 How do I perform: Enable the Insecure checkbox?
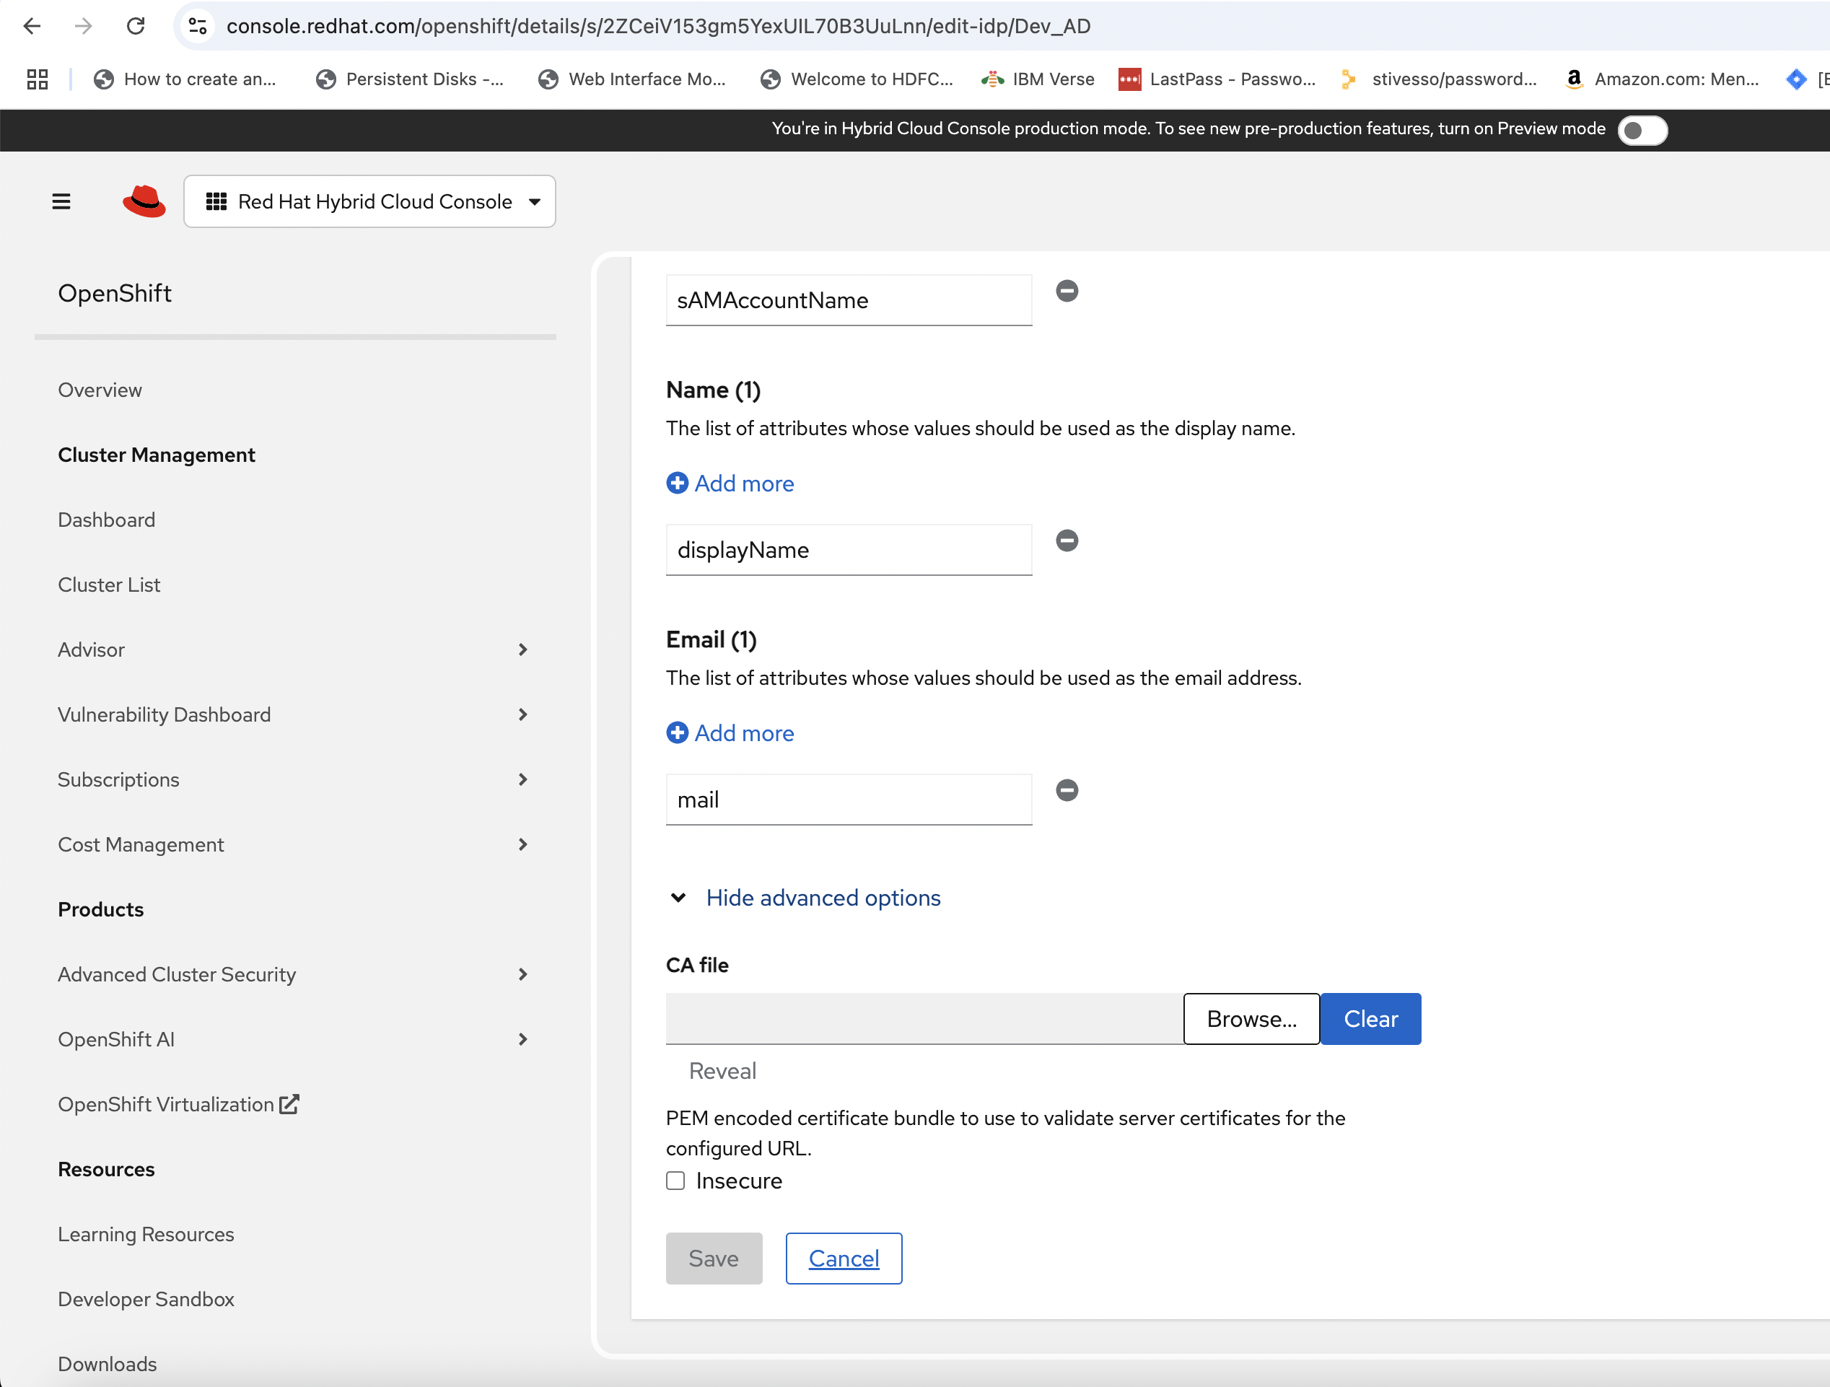(x=676, y=1181)
